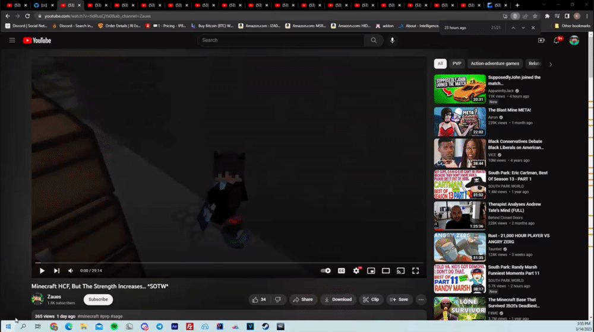
Task: Subscribe to the Zaues channel
Action: coord(98,299)
